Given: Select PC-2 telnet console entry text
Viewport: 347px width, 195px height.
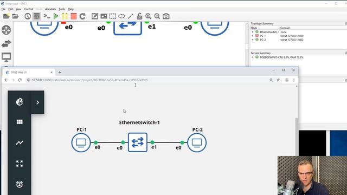Looking at the screenshot, I should [x=292, y=40].
